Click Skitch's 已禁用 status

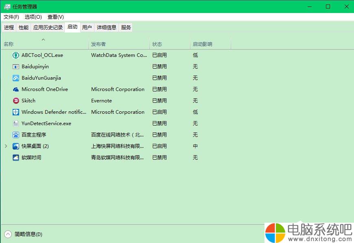[160, 101]
